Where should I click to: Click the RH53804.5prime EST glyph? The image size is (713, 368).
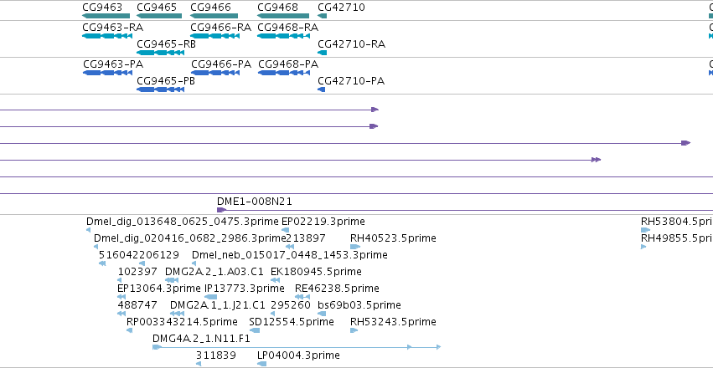[645, 230]
